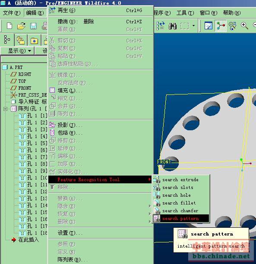Viewport: 256px width, 264px height.
Task: Choose 设置(T)... menu entry
Action: (x=101, y=233)
